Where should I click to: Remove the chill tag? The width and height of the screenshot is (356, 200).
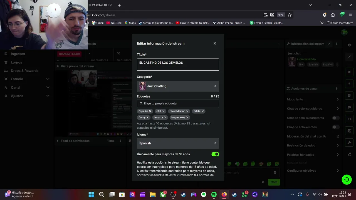click(x=164, y=111)
